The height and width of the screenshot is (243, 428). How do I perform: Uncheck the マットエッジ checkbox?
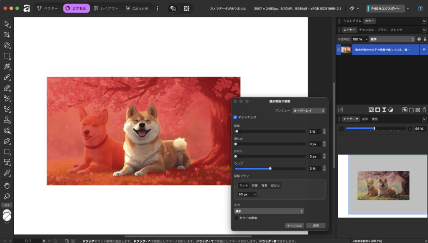(x=235, y=117)
